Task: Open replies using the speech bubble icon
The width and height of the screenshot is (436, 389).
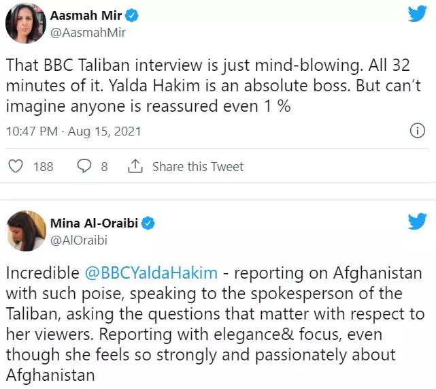Action: [84, 166]
